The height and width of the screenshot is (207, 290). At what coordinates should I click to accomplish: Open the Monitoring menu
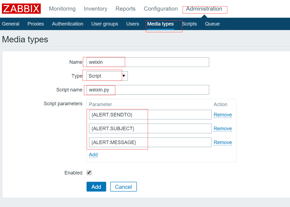click(62, 9)
